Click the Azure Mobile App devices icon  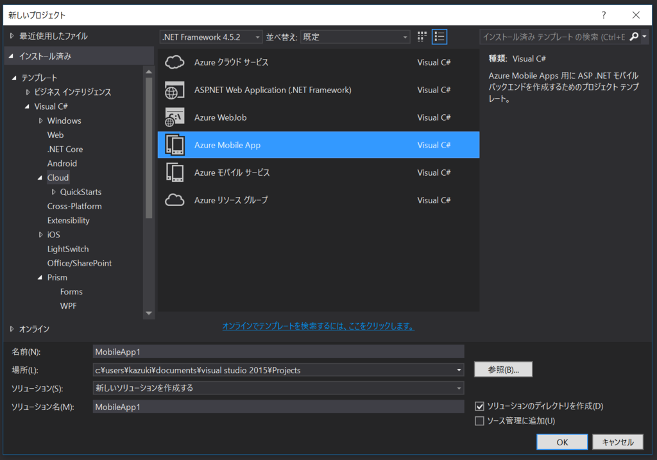[x=175, y=145]
